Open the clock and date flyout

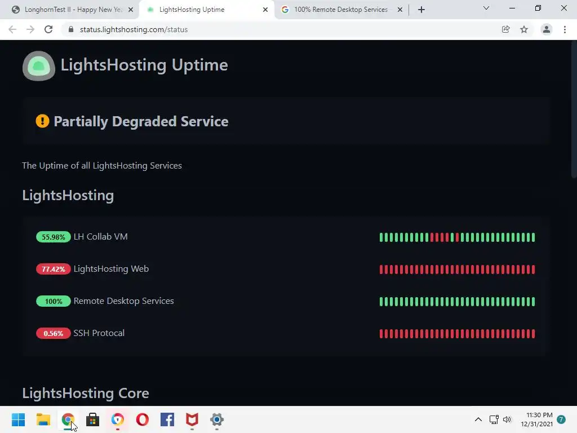click(536, 419)
